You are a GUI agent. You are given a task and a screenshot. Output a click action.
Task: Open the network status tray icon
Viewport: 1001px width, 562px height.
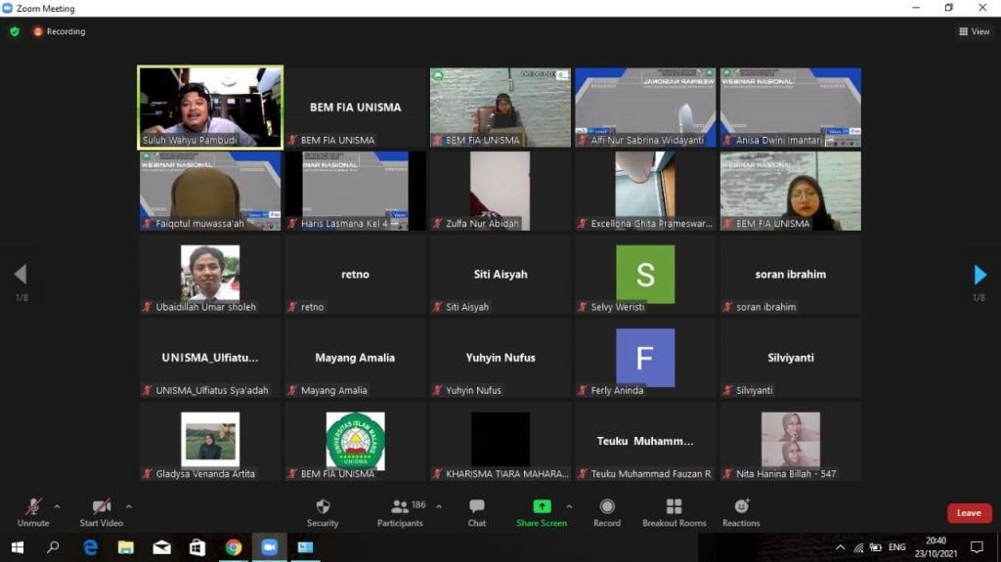(x=858, y=547)
